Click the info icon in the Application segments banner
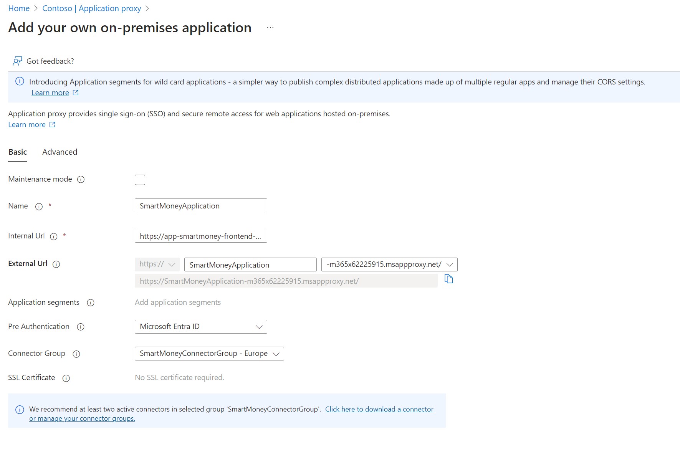This screenshot has width=680, height=453. pos(20,81)
